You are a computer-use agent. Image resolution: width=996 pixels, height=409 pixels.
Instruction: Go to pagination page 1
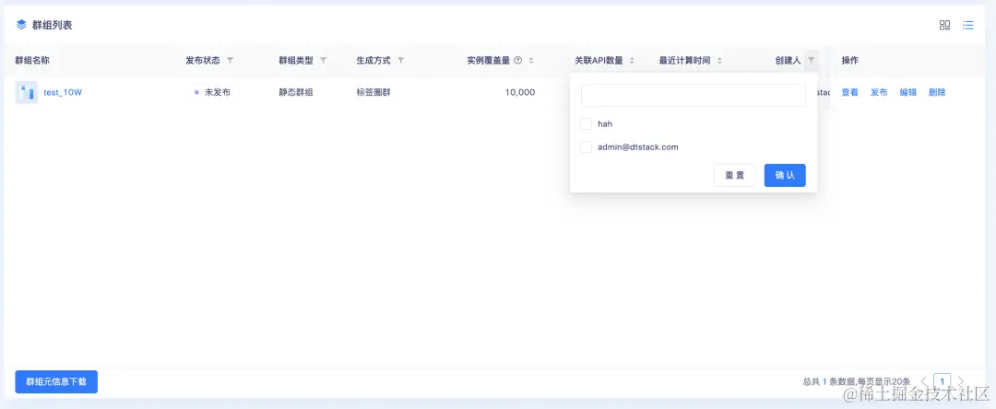point(943,381)
